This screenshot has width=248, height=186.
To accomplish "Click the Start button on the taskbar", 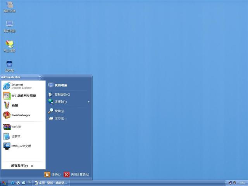I will [x=3, y=183].
